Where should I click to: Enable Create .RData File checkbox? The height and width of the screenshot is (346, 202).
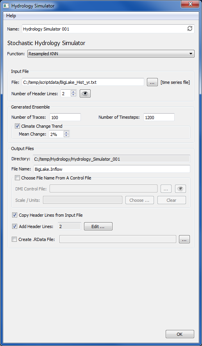click(x=14, y=239)
